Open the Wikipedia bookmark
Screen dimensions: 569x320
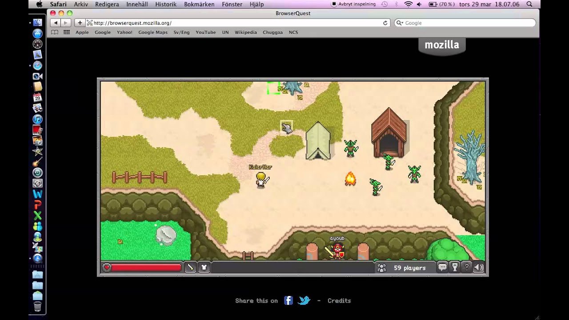246,32
